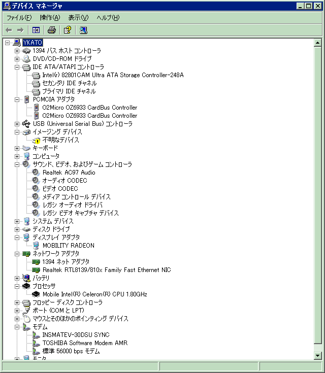Click the Intel 82801CAM controller icon
Image resolution: width=325 pixels, height=373 pixels.
(36, 76)
